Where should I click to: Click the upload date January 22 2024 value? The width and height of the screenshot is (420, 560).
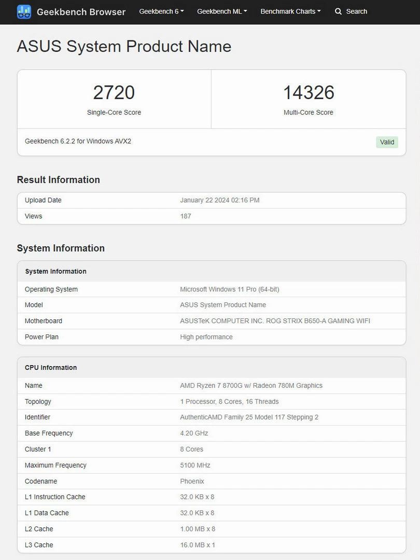click(219, 200)
